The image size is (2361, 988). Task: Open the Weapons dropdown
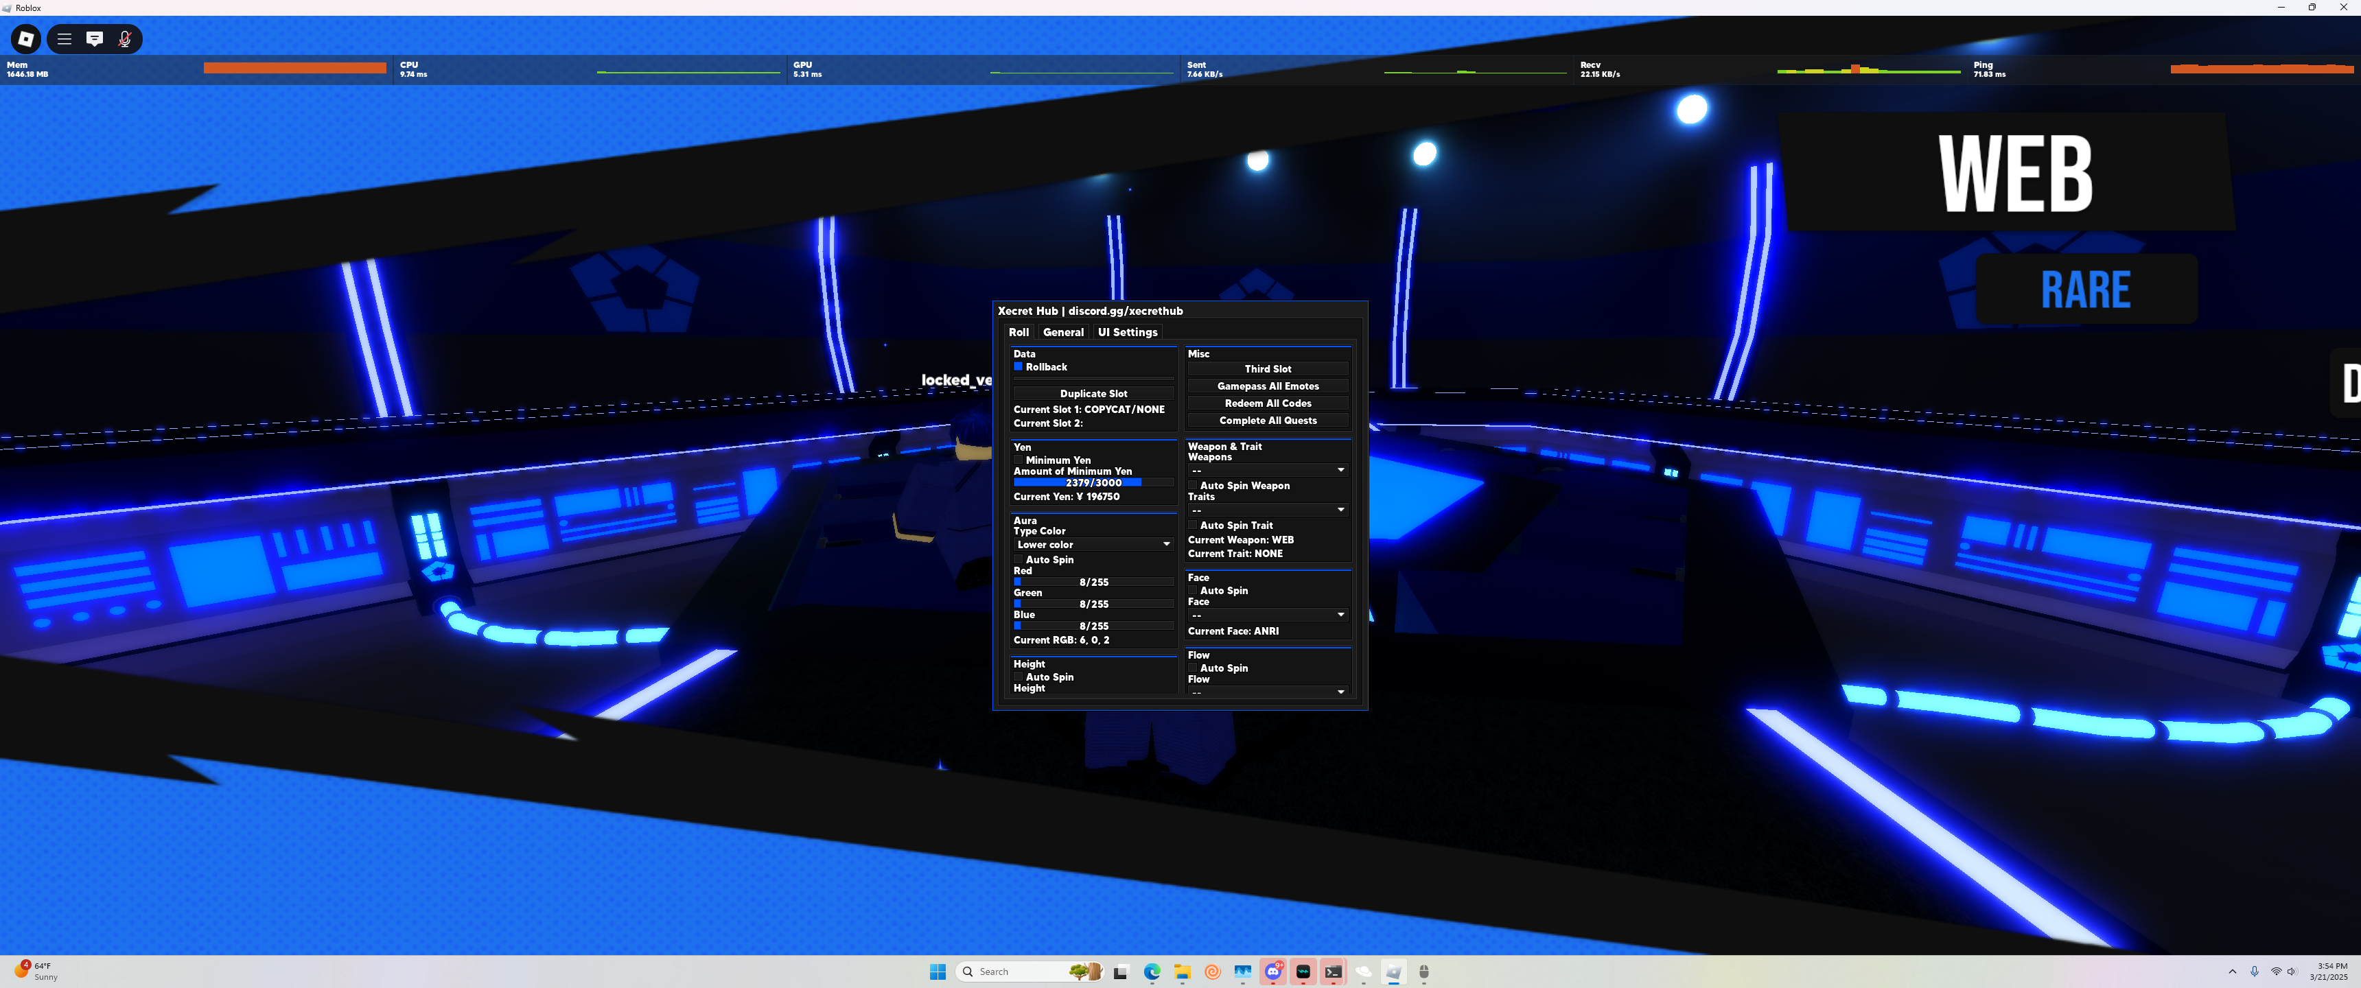(x=1268, y=470)
